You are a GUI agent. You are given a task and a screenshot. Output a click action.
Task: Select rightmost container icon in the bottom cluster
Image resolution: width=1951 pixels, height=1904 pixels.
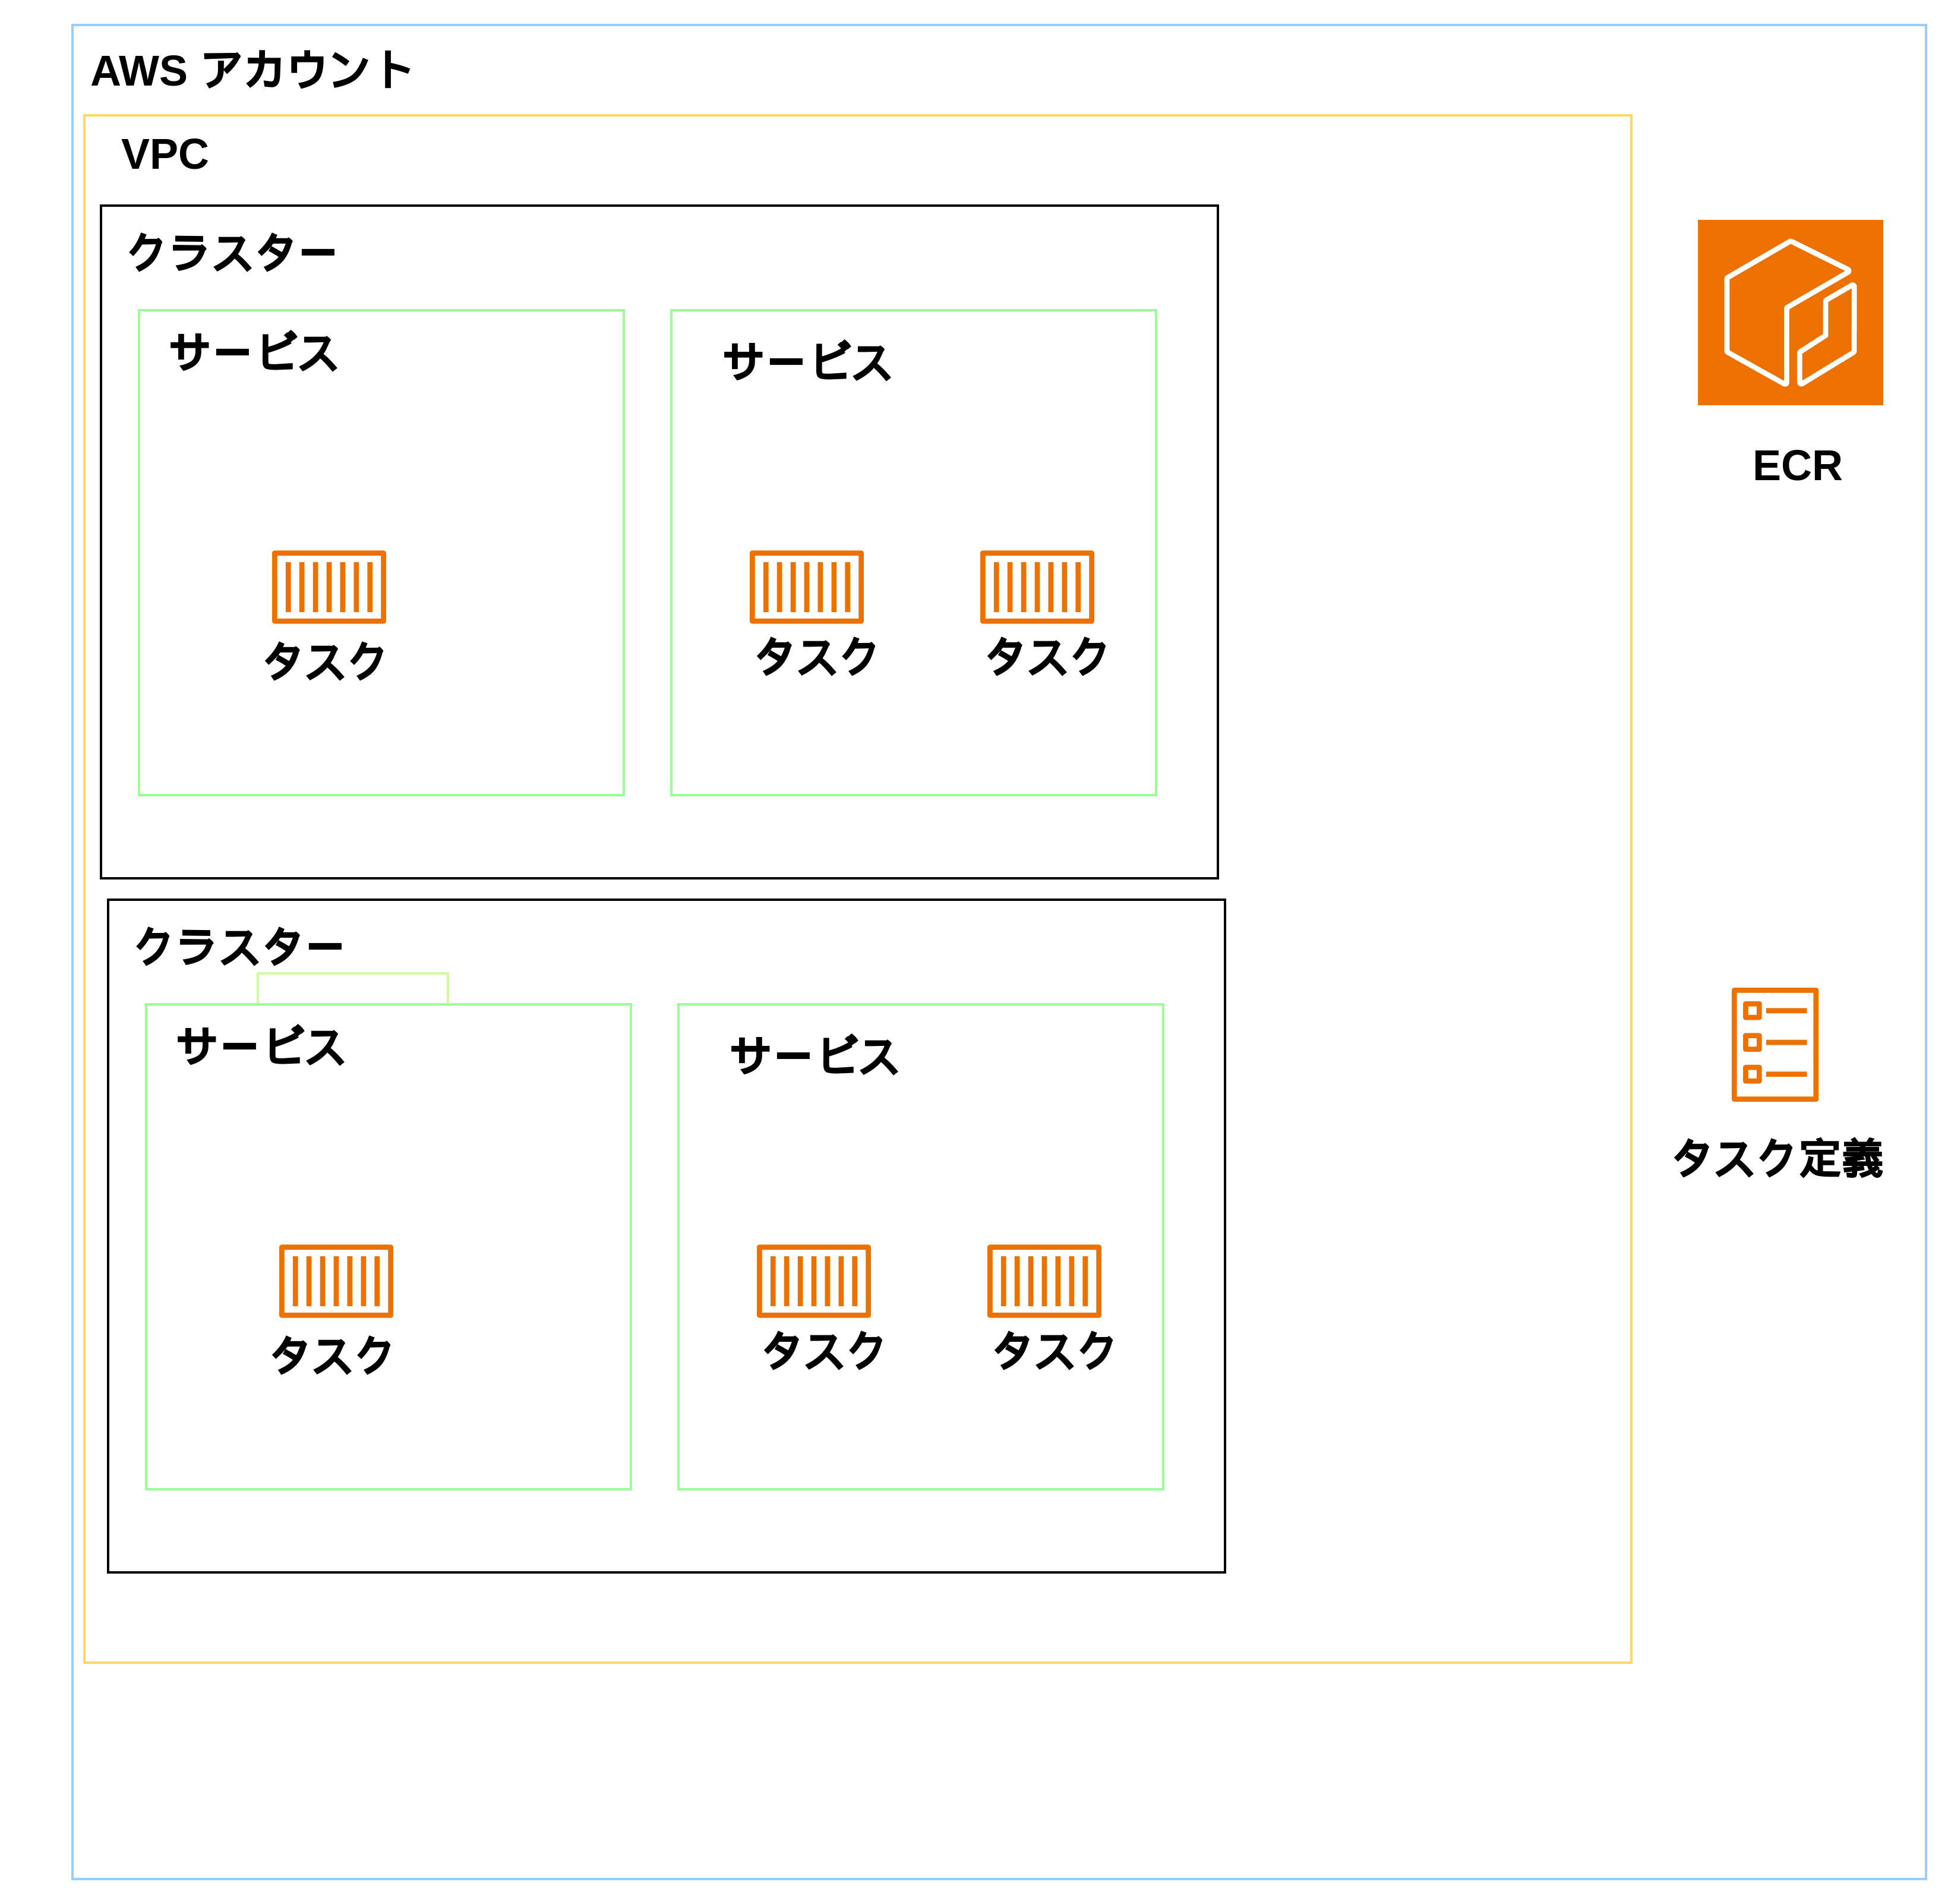pyautogui.click(x=1043, y=1281)
